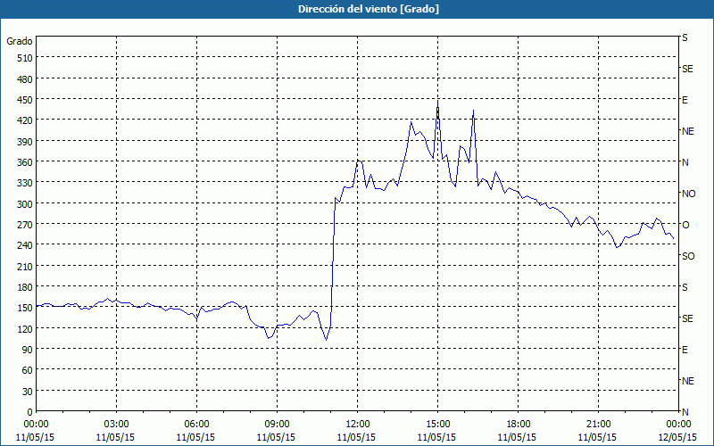This screenshot has height=446, width=714.
Task: Select the 00:00 label above 12/05/15
Action: click(678, 425)
